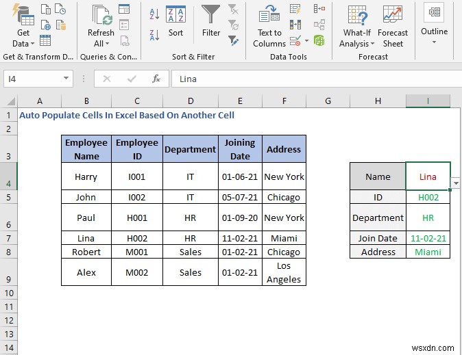Open Advanced filter options
Image resolution: width=462 pixels, height=355 pixels.
point(233,40)
